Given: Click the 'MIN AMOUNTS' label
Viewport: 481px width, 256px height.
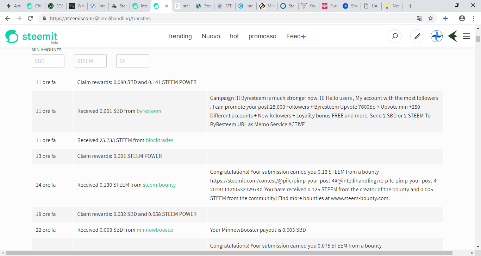Looking at the screenshot, I should point(46,50).
